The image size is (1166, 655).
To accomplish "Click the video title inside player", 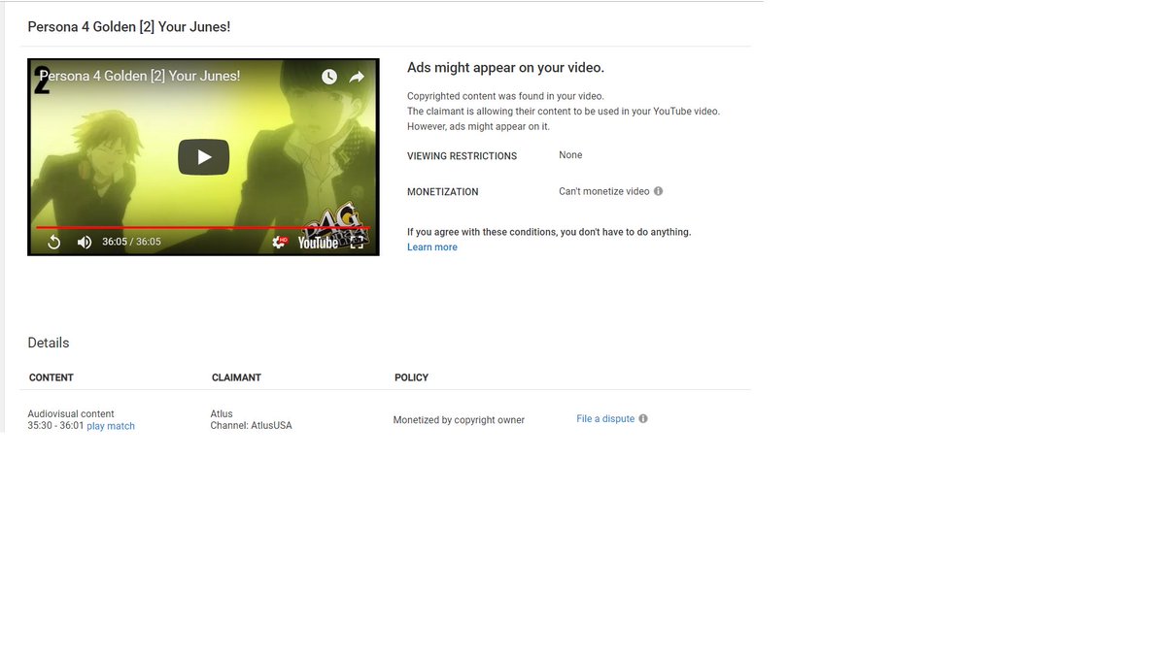I will pos(140,76).
